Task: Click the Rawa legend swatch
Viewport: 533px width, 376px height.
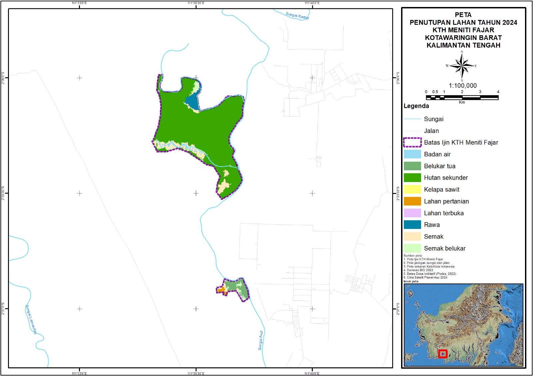Action: pyautogui.click(x=412, y=225)
